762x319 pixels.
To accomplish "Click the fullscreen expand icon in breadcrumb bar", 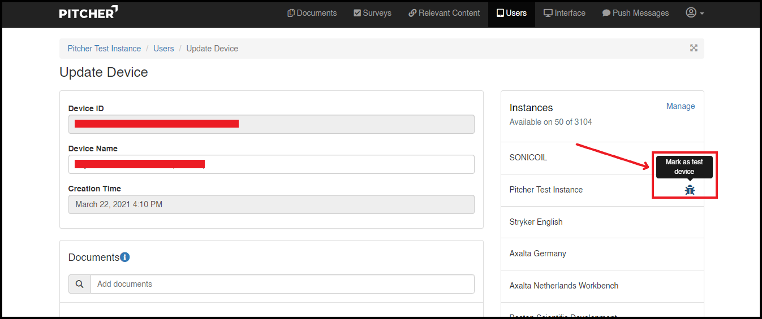I will [694, 48].
